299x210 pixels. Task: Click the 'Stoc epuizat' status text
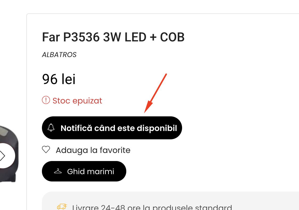(77, 101)
